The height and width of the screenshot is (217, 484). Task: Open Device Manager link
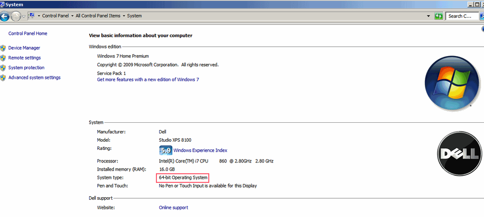[x=24, y=48]
